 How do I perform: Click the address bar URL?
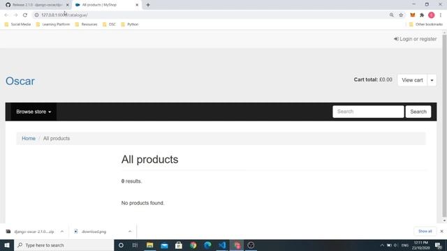[64, 15]
